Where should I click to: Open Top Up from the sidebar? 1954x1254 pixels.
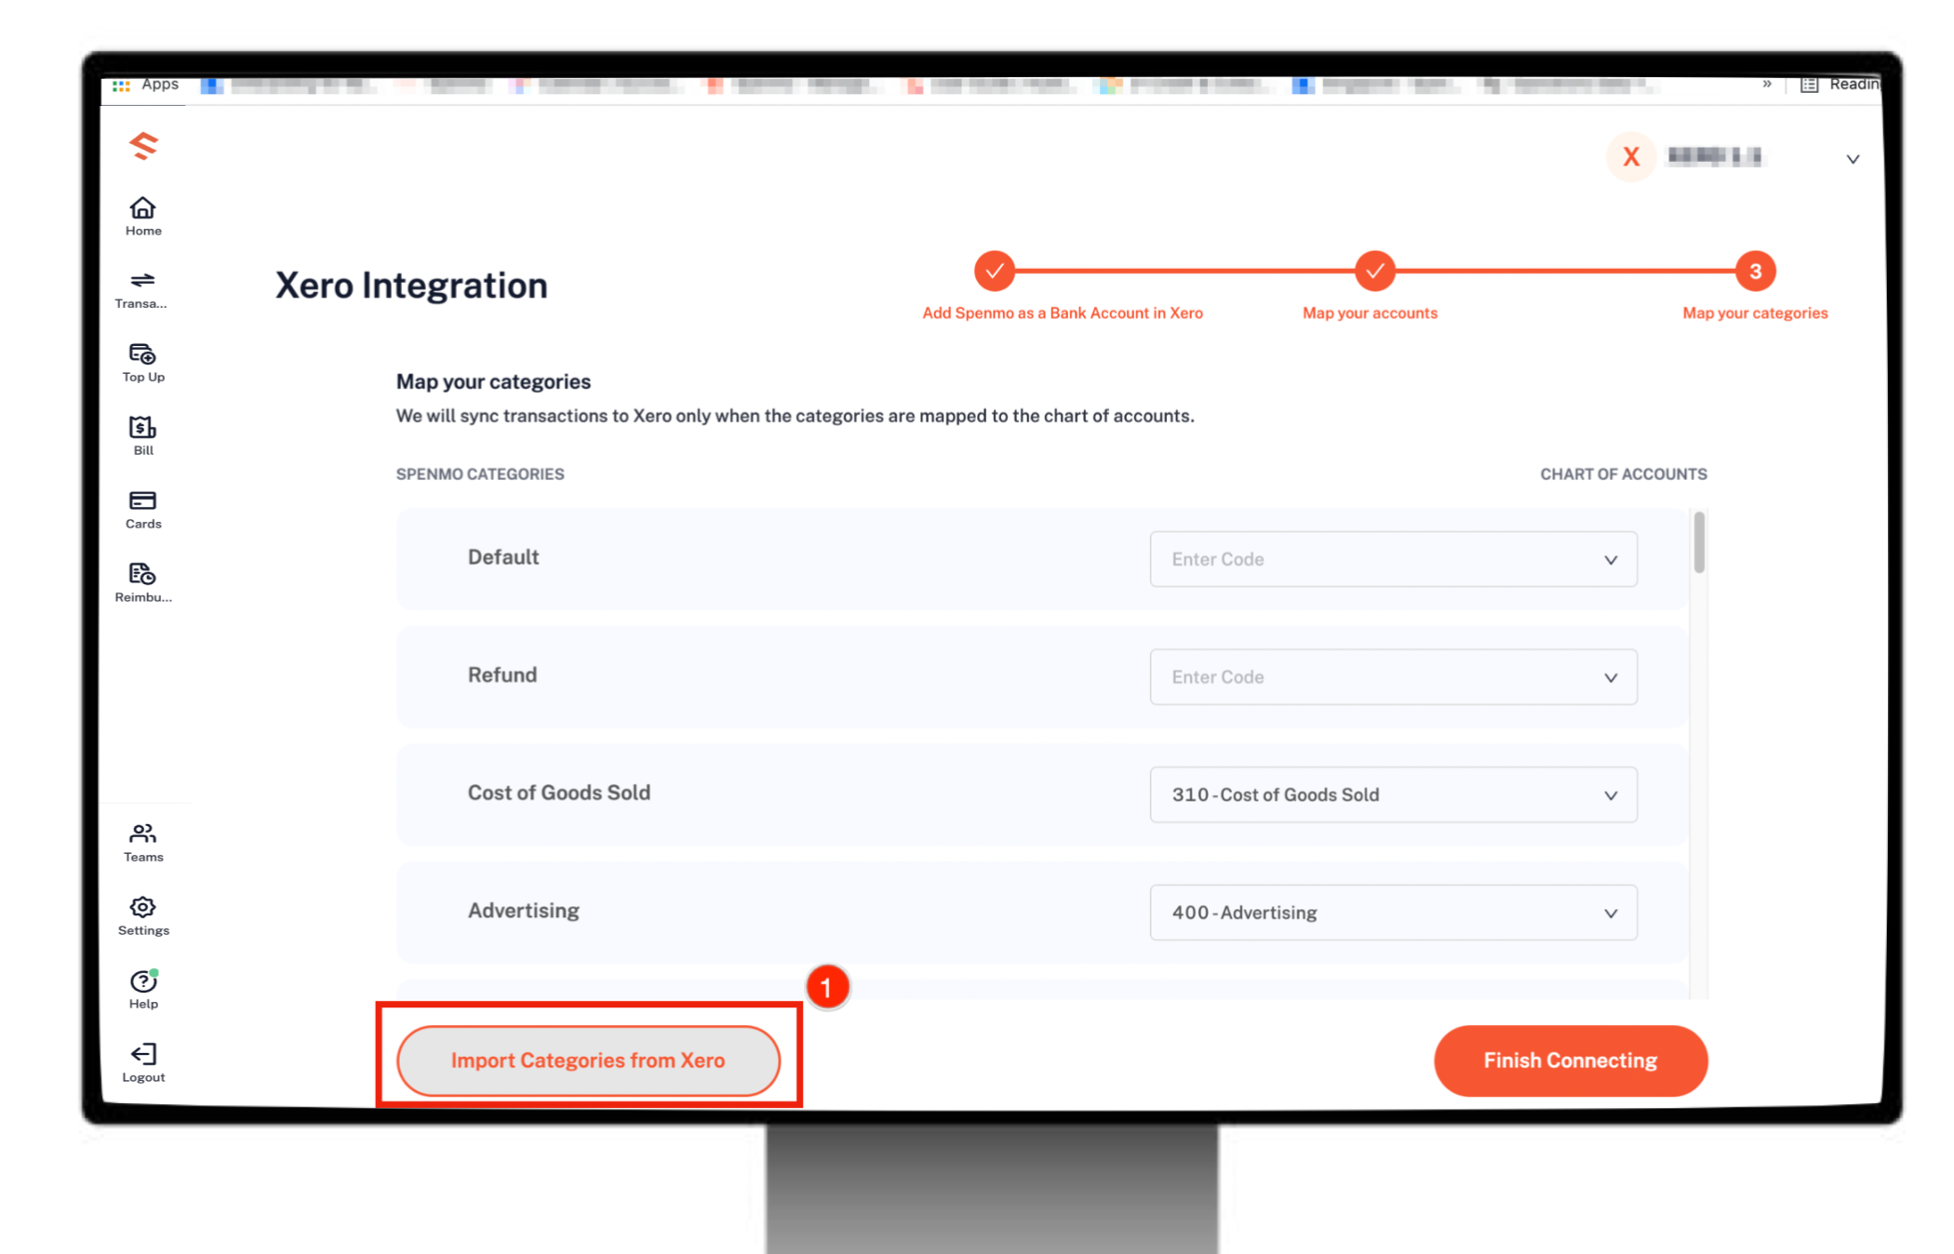pos(143,364)
